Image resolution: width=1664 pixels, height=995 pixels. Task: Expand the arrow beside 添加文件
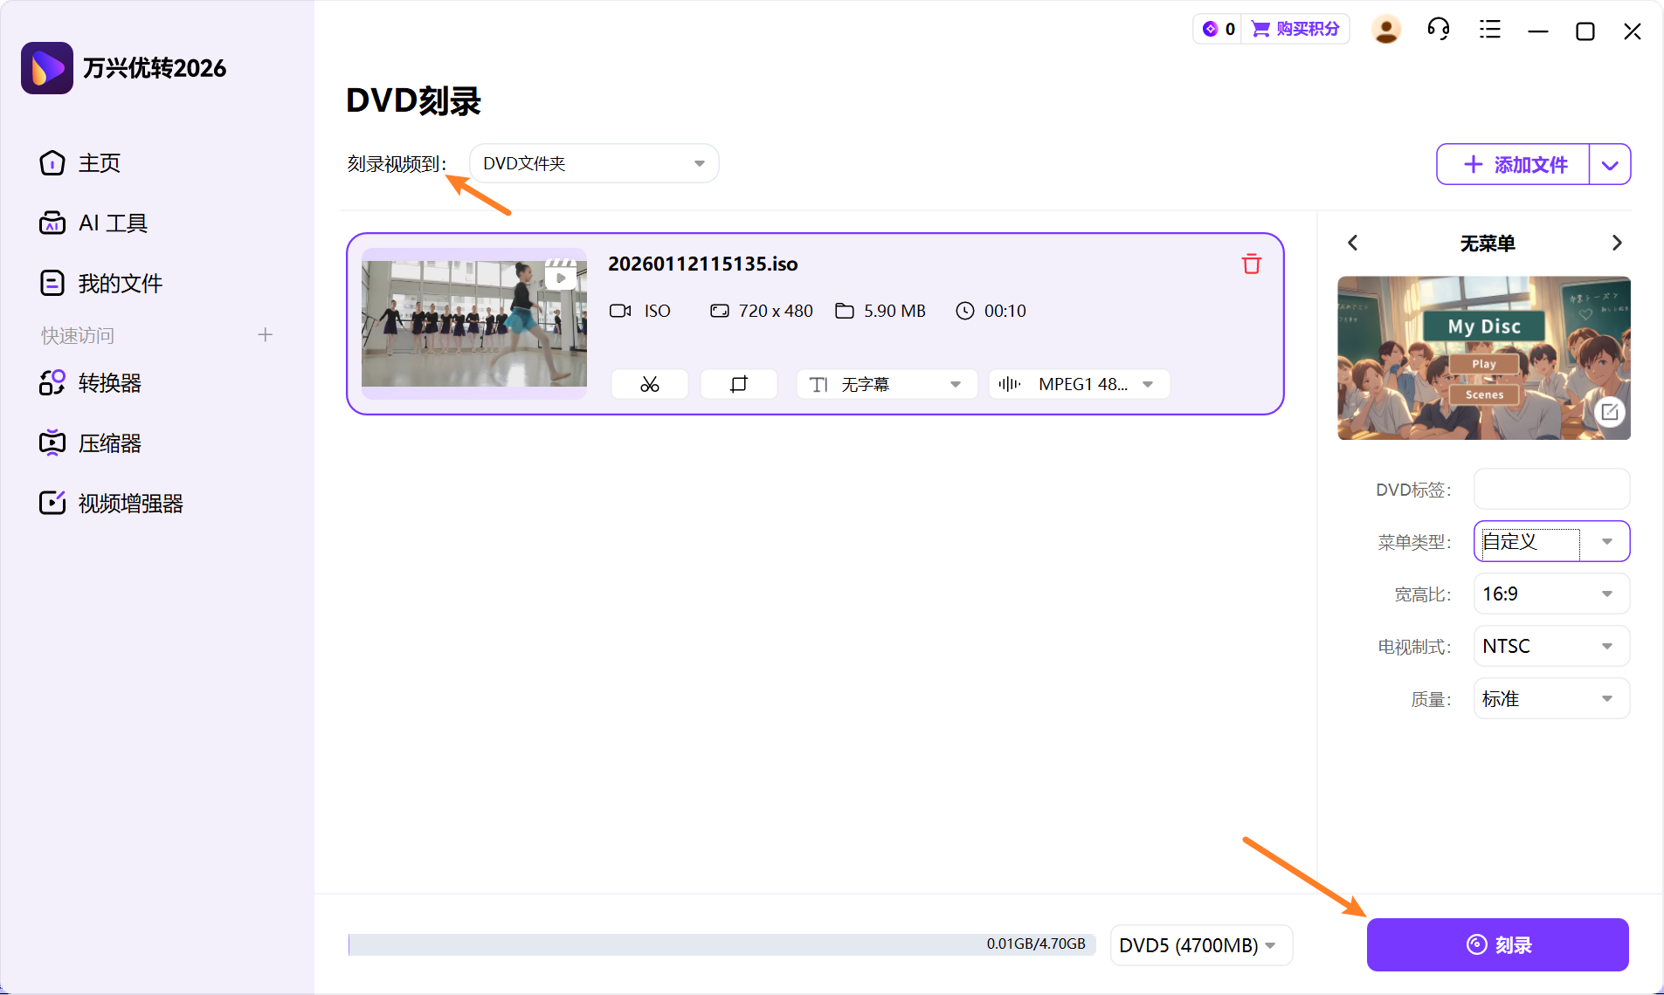pyautogui.click(x=1610, y=164)
